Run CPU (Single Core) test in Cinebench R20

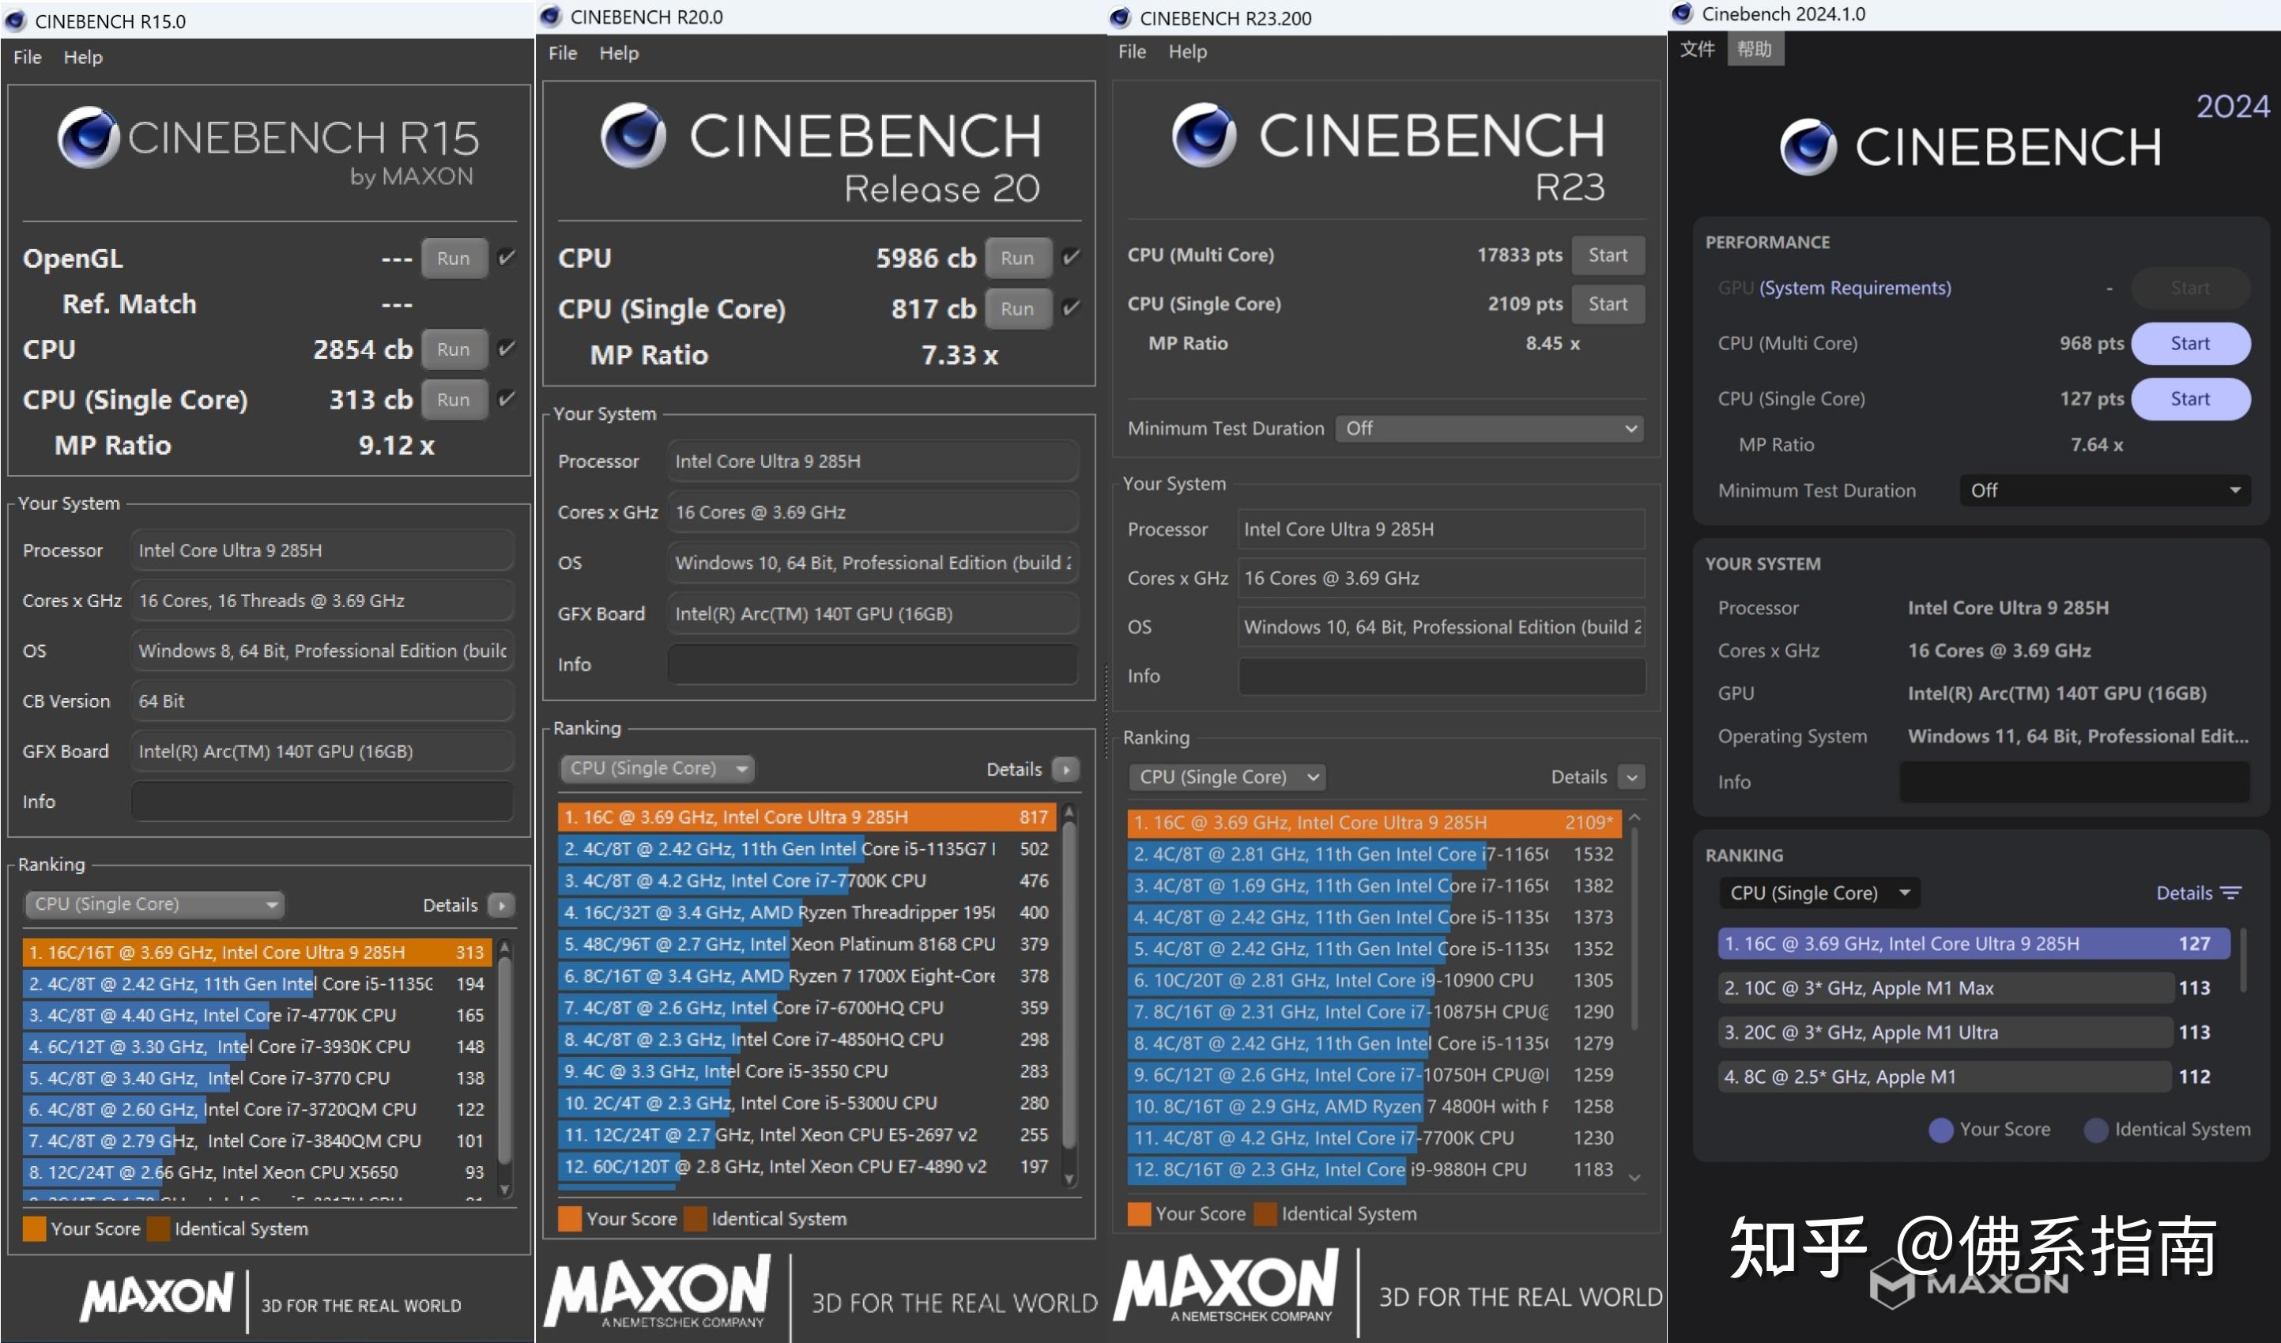point(1018,308)
